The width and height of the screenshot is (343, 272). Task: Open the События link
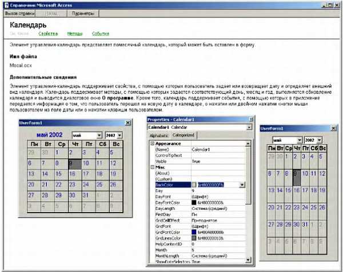tap(101, 34)
